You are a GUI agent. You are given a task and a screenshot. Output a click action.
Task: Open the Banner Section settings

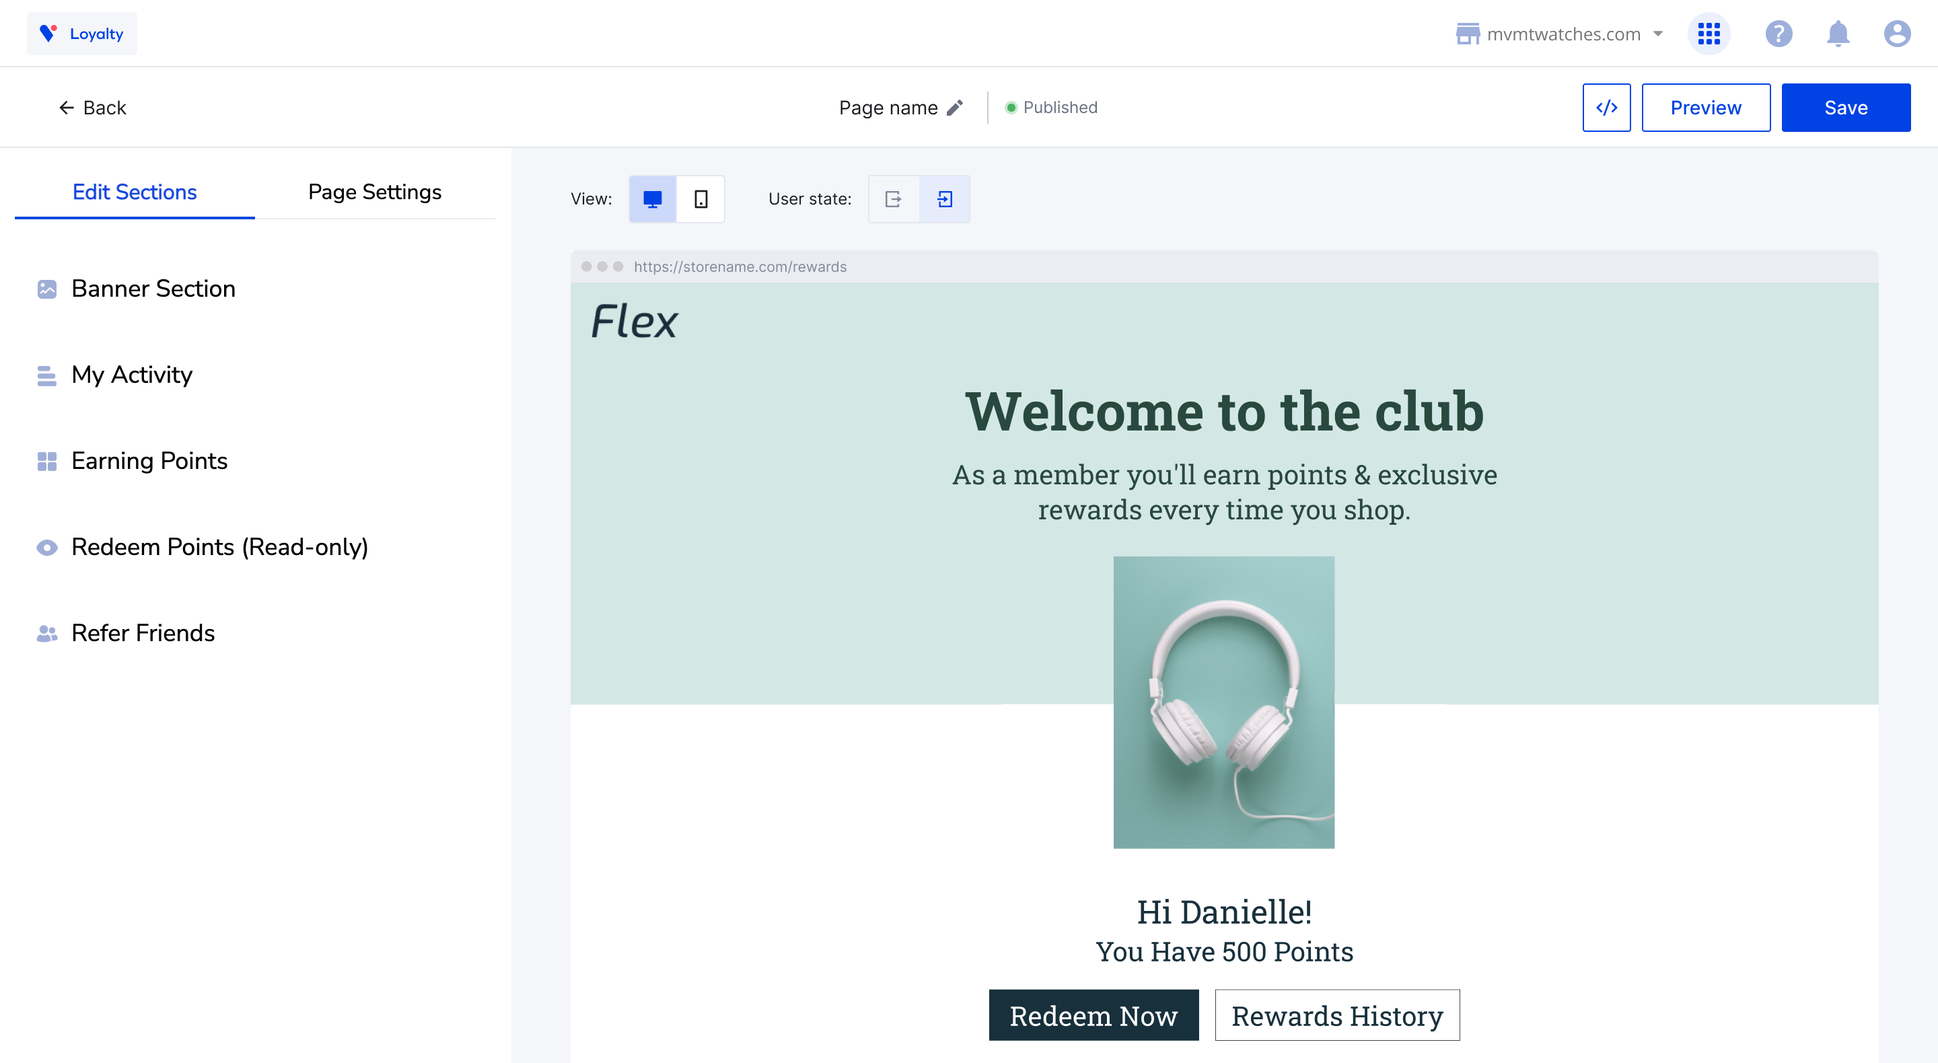pyautogui.click(x=153, y=289)
